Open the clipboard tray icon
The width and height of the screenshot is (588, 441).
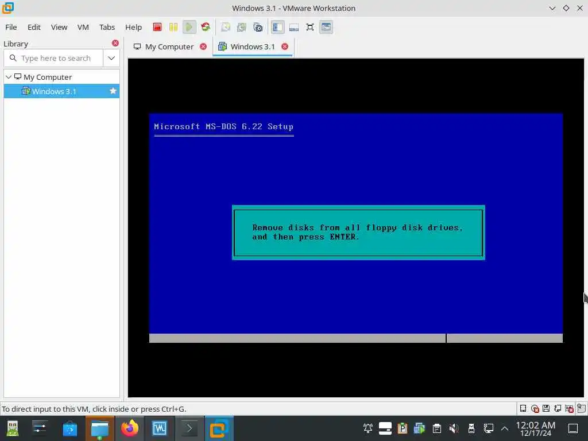click(x=436, y=428)
